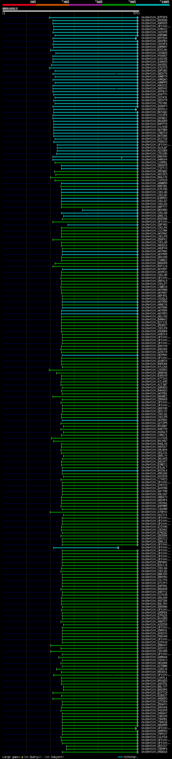Image resolution: width=172 pixels, height=759 pixels.
Task: Open hit UniRef100_A7NXZ2
Action: coord(154,29)
